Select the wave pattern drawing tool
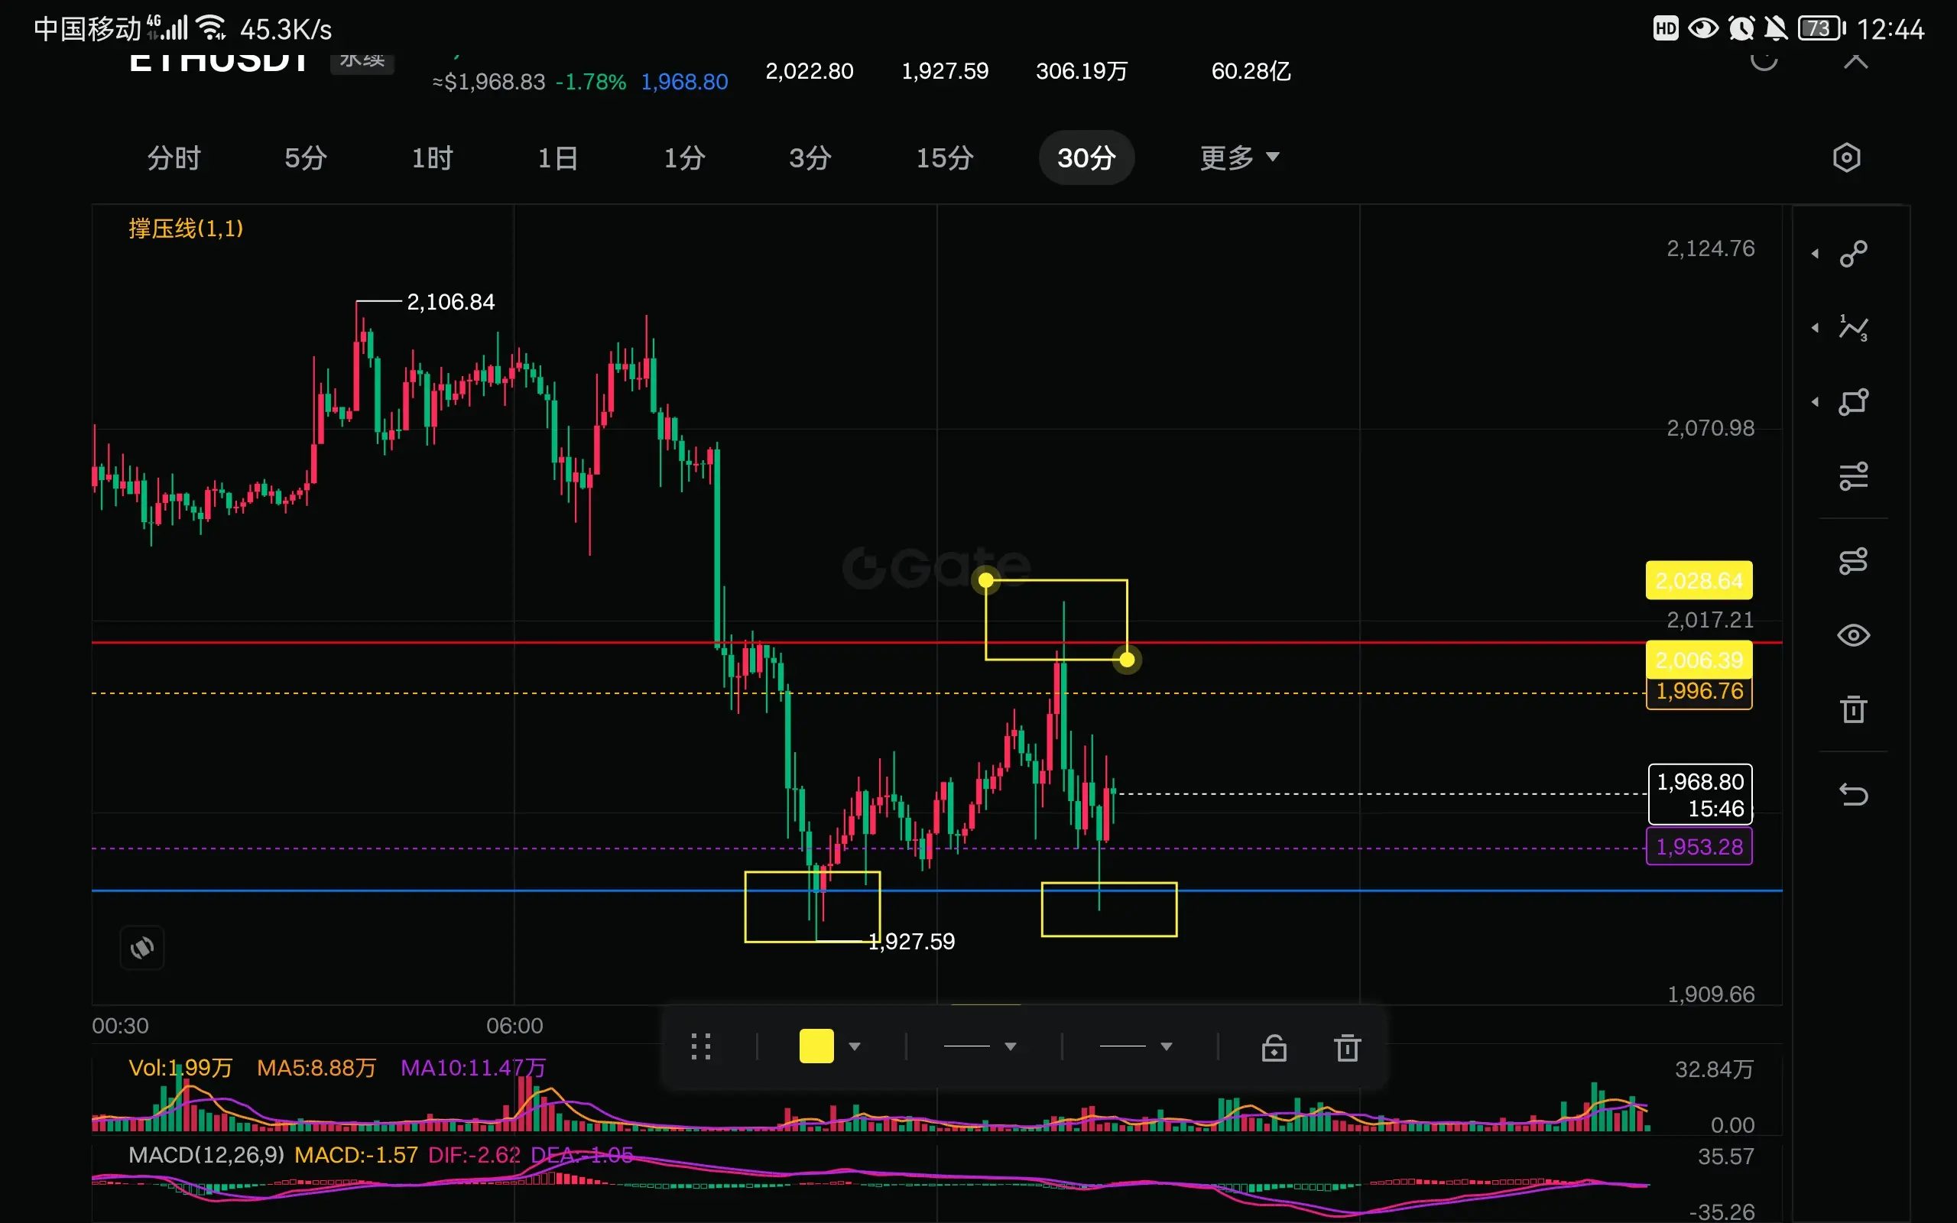 pos(1853,328)
